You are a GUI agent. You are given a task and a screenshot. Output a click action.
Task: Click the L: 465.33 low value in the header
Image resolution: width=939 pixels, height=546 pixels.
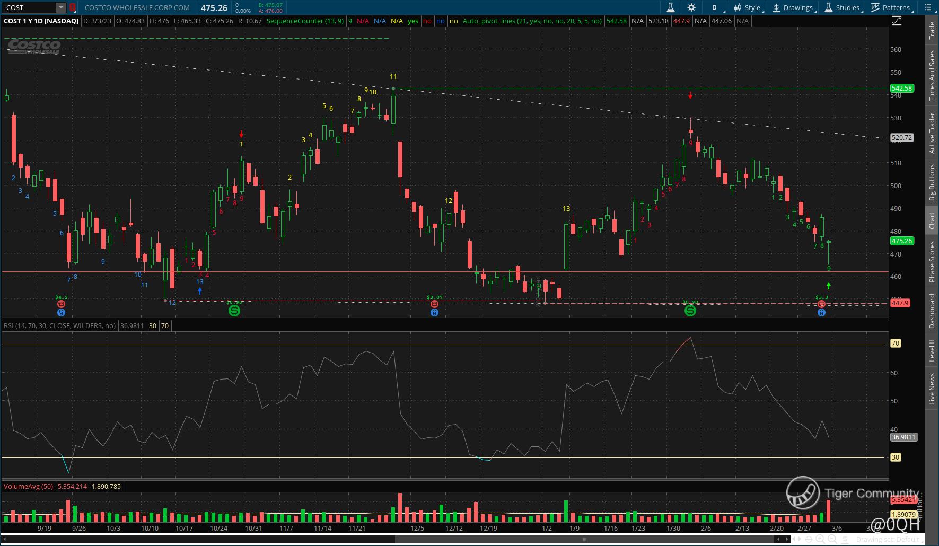[188, 21]
